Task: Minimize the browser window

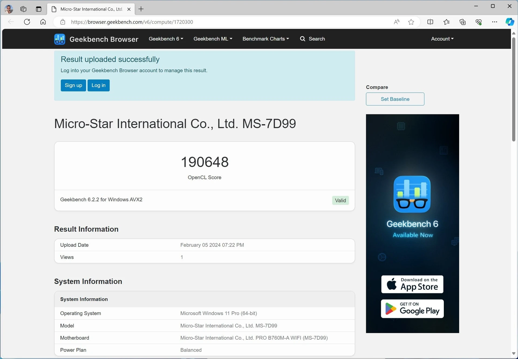Action: [x=476, y=6]
